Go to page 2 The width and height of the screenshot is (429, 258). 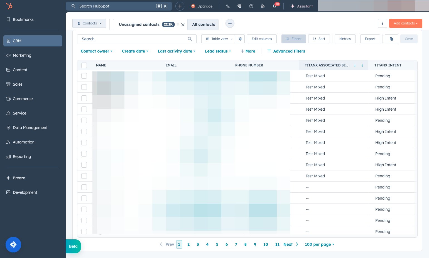tap(188, 244)
